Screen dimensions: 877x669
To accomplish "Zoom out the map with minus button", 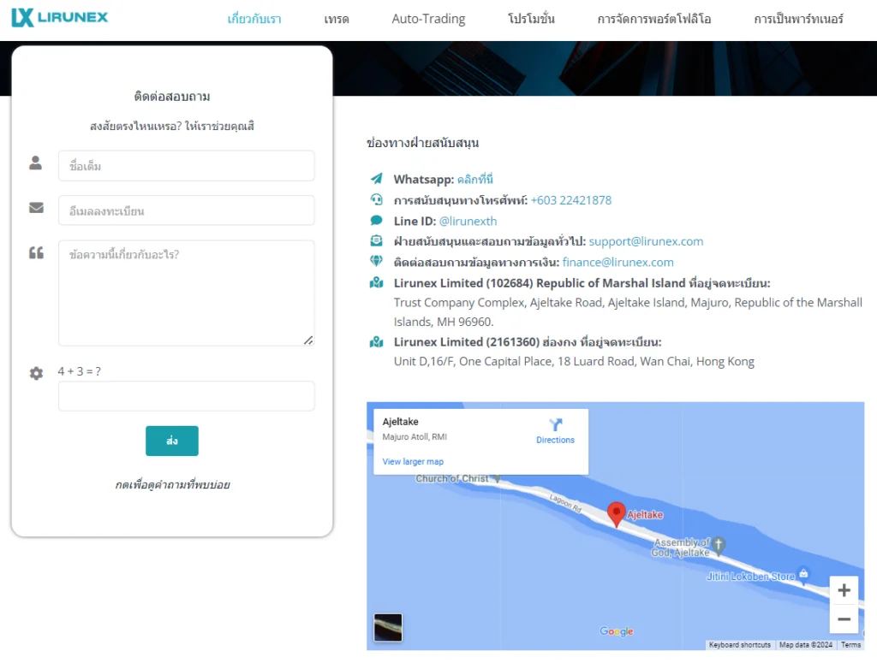I will 844,619.
